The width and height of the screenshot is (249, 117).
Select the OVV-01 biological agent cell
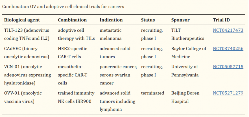point(23,97)
